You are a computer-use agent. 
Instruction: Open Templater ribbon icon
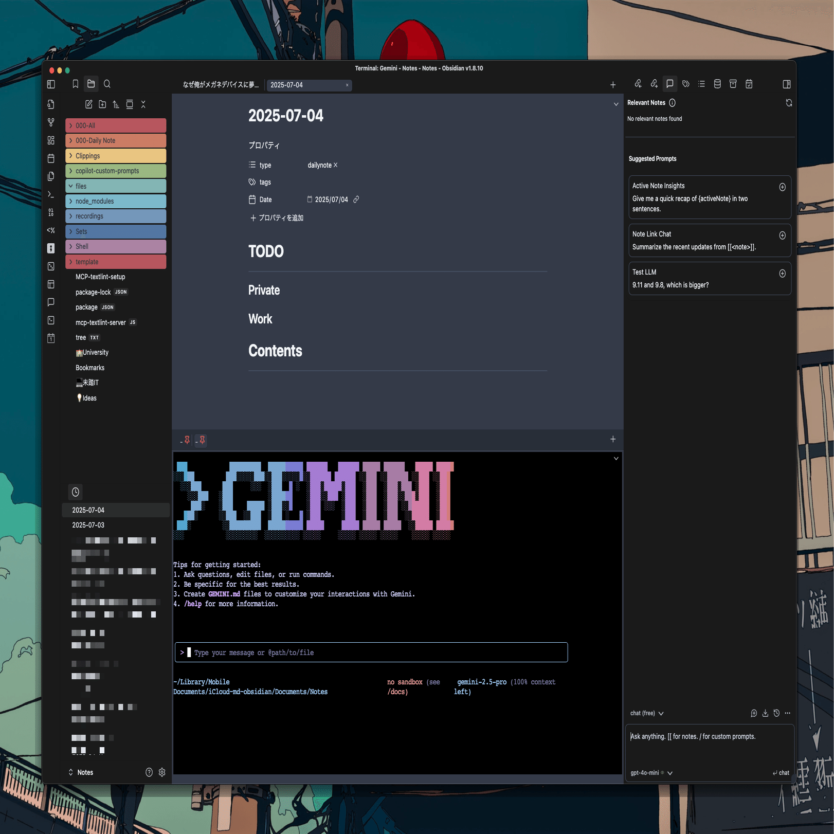click(51, 230)
